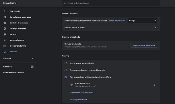
Task: Select All'avvio in sidebar
Action: click(13, 52)
